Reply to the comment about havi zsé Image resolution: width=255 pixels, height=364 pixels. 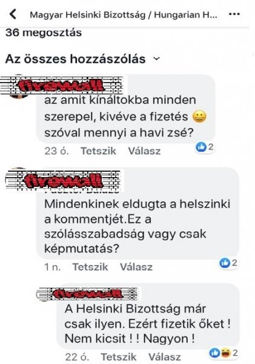point(144,151)
